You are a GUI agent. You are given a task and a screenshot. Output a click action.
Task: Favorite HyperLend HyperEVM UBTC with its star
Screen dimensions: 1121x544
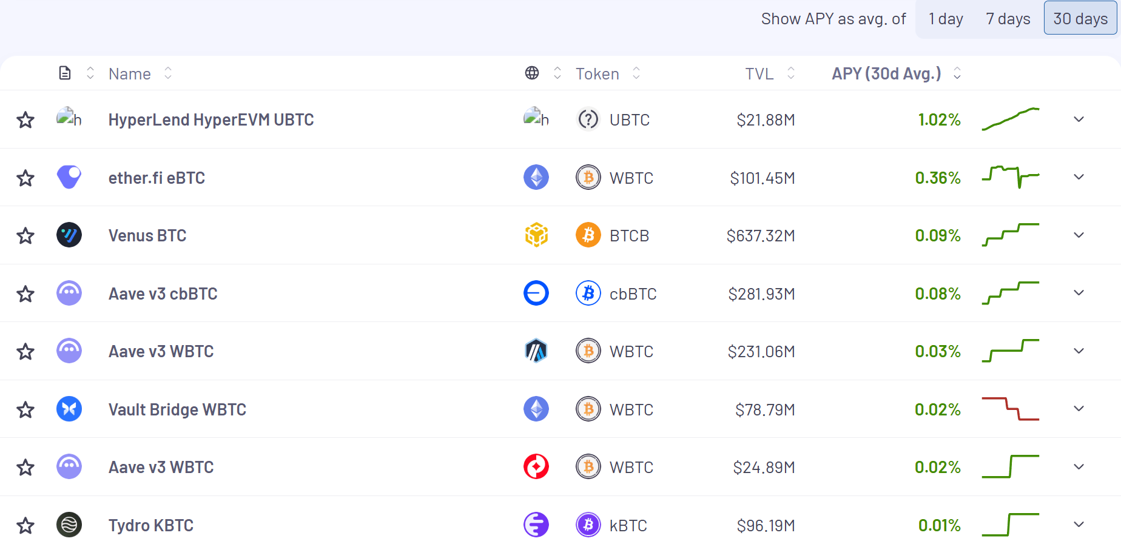(x=25, y=119)
